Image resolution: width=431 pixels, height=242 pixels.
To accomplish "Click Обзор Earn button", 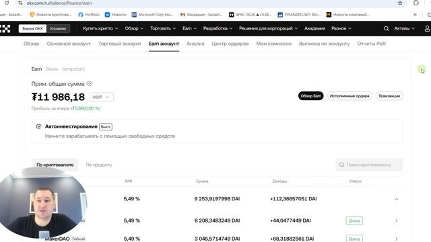I will click(x=311, y=96).
